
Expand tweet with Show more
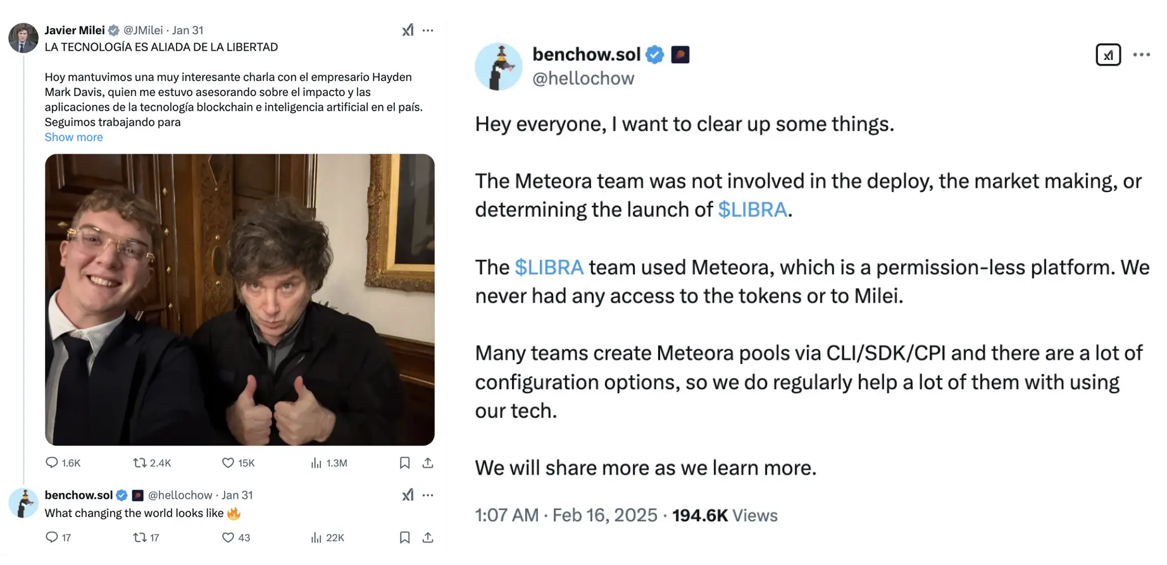[x=73, y=137]
